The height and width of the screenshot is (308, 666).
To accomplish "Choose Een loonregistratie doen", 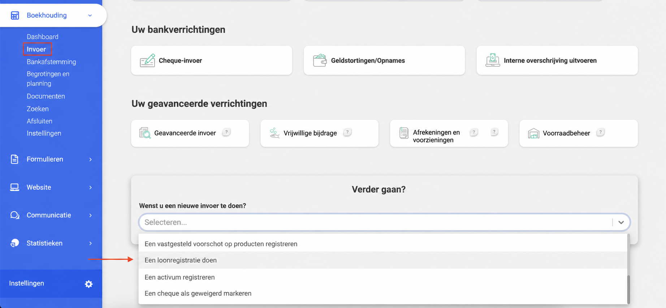I will pyautogui.click(x=383, y=260).
